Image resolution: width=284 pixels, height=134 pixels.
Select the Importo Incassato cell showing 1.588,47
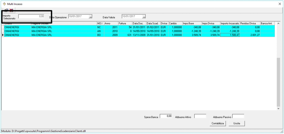(x=230, y=35)
